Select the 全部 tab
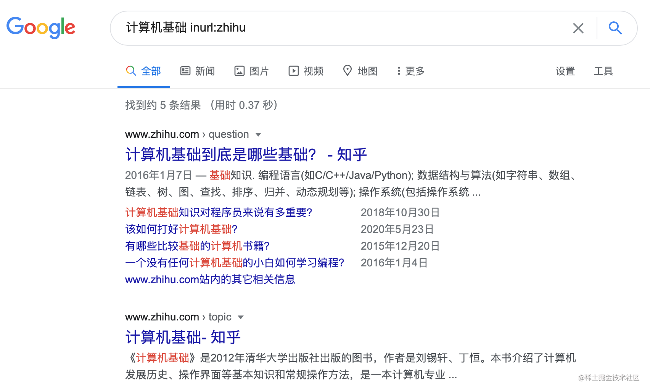The width and height of the screenshot is (650, 392). [x=143, y=71]
